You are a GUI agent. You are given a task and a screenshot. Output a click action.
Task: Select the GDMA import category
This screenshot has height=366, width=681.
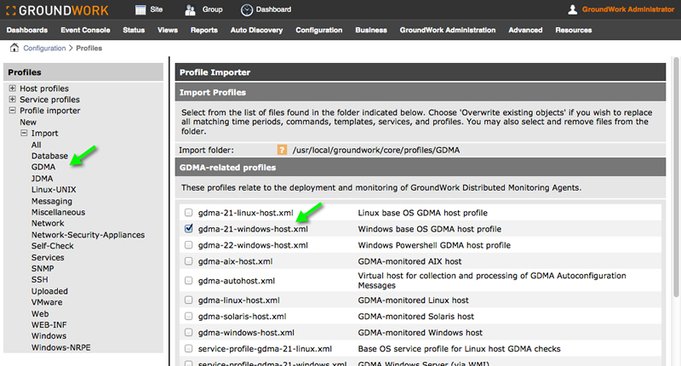click(43, 167)
